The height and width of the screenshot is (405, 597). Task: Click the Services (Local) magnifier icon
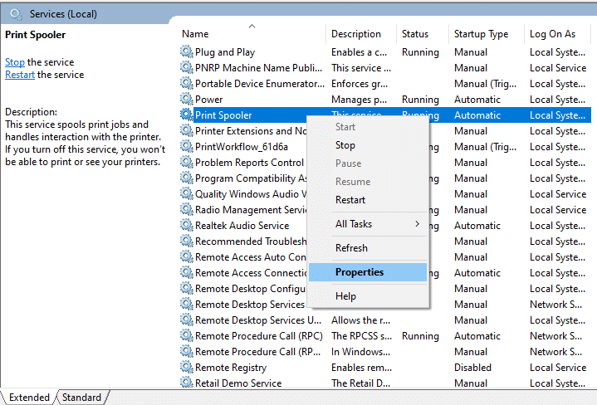pyautogui.click(x=15, y=14)
